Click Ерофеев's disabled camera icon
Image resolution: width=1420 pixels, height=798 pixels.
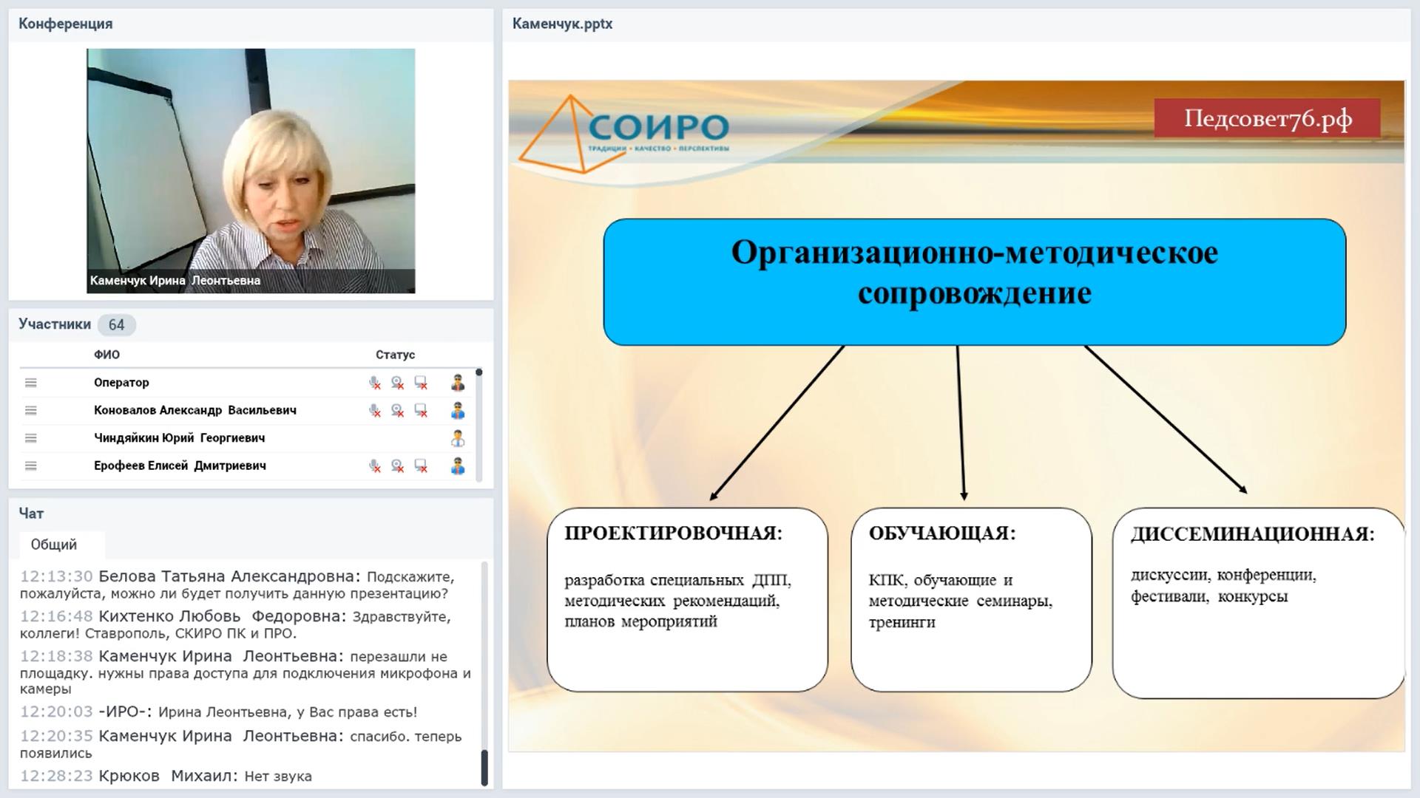[398, 465]
